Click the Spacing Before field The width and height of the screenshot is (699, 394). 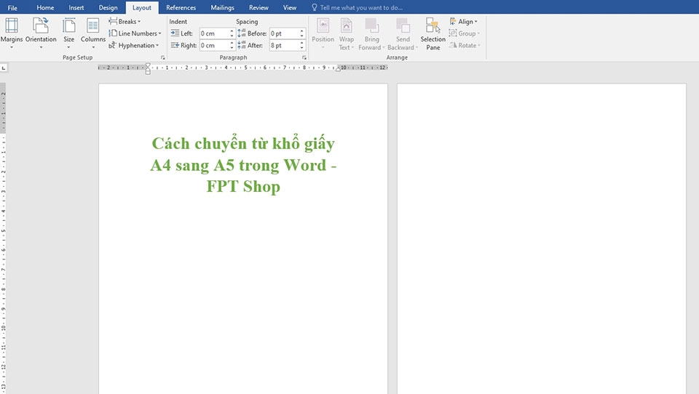(x=284, y=33)
